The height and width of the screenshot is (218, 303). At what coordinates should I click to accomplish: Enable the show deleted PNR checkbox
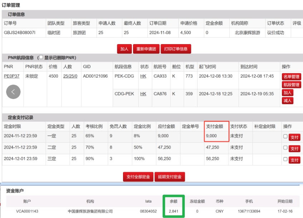[x=41, y=57]
